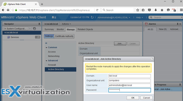Click the Services count badge 20

coord(38,37)
